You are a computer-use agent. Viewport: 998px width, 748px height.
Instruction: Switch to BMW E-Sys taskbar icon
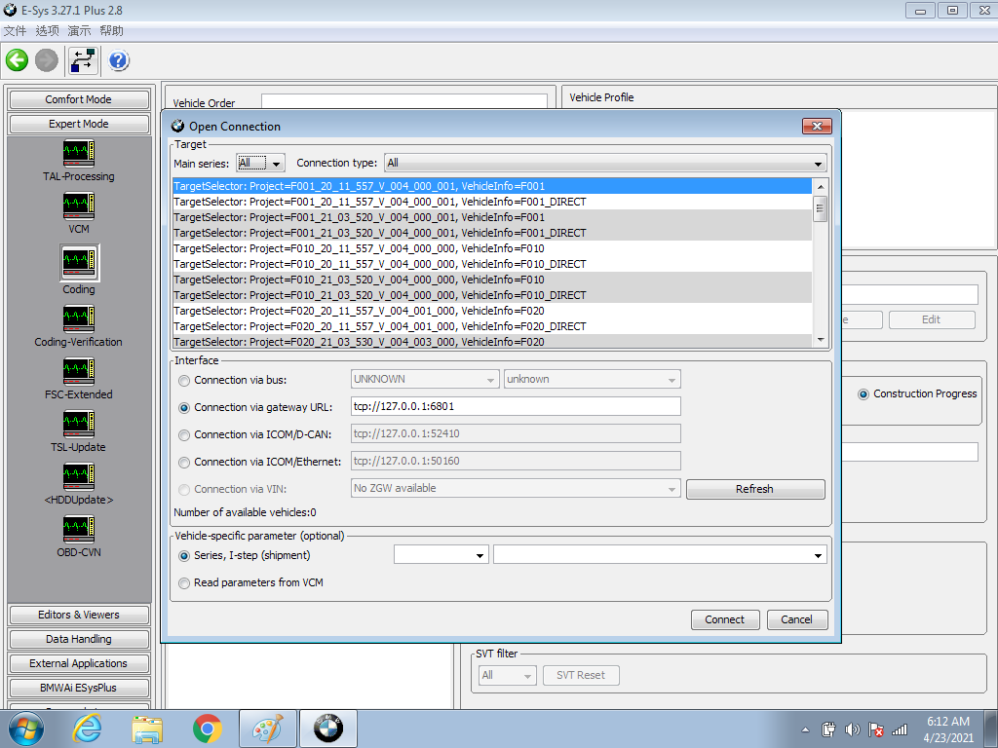(x=328, y=729)
